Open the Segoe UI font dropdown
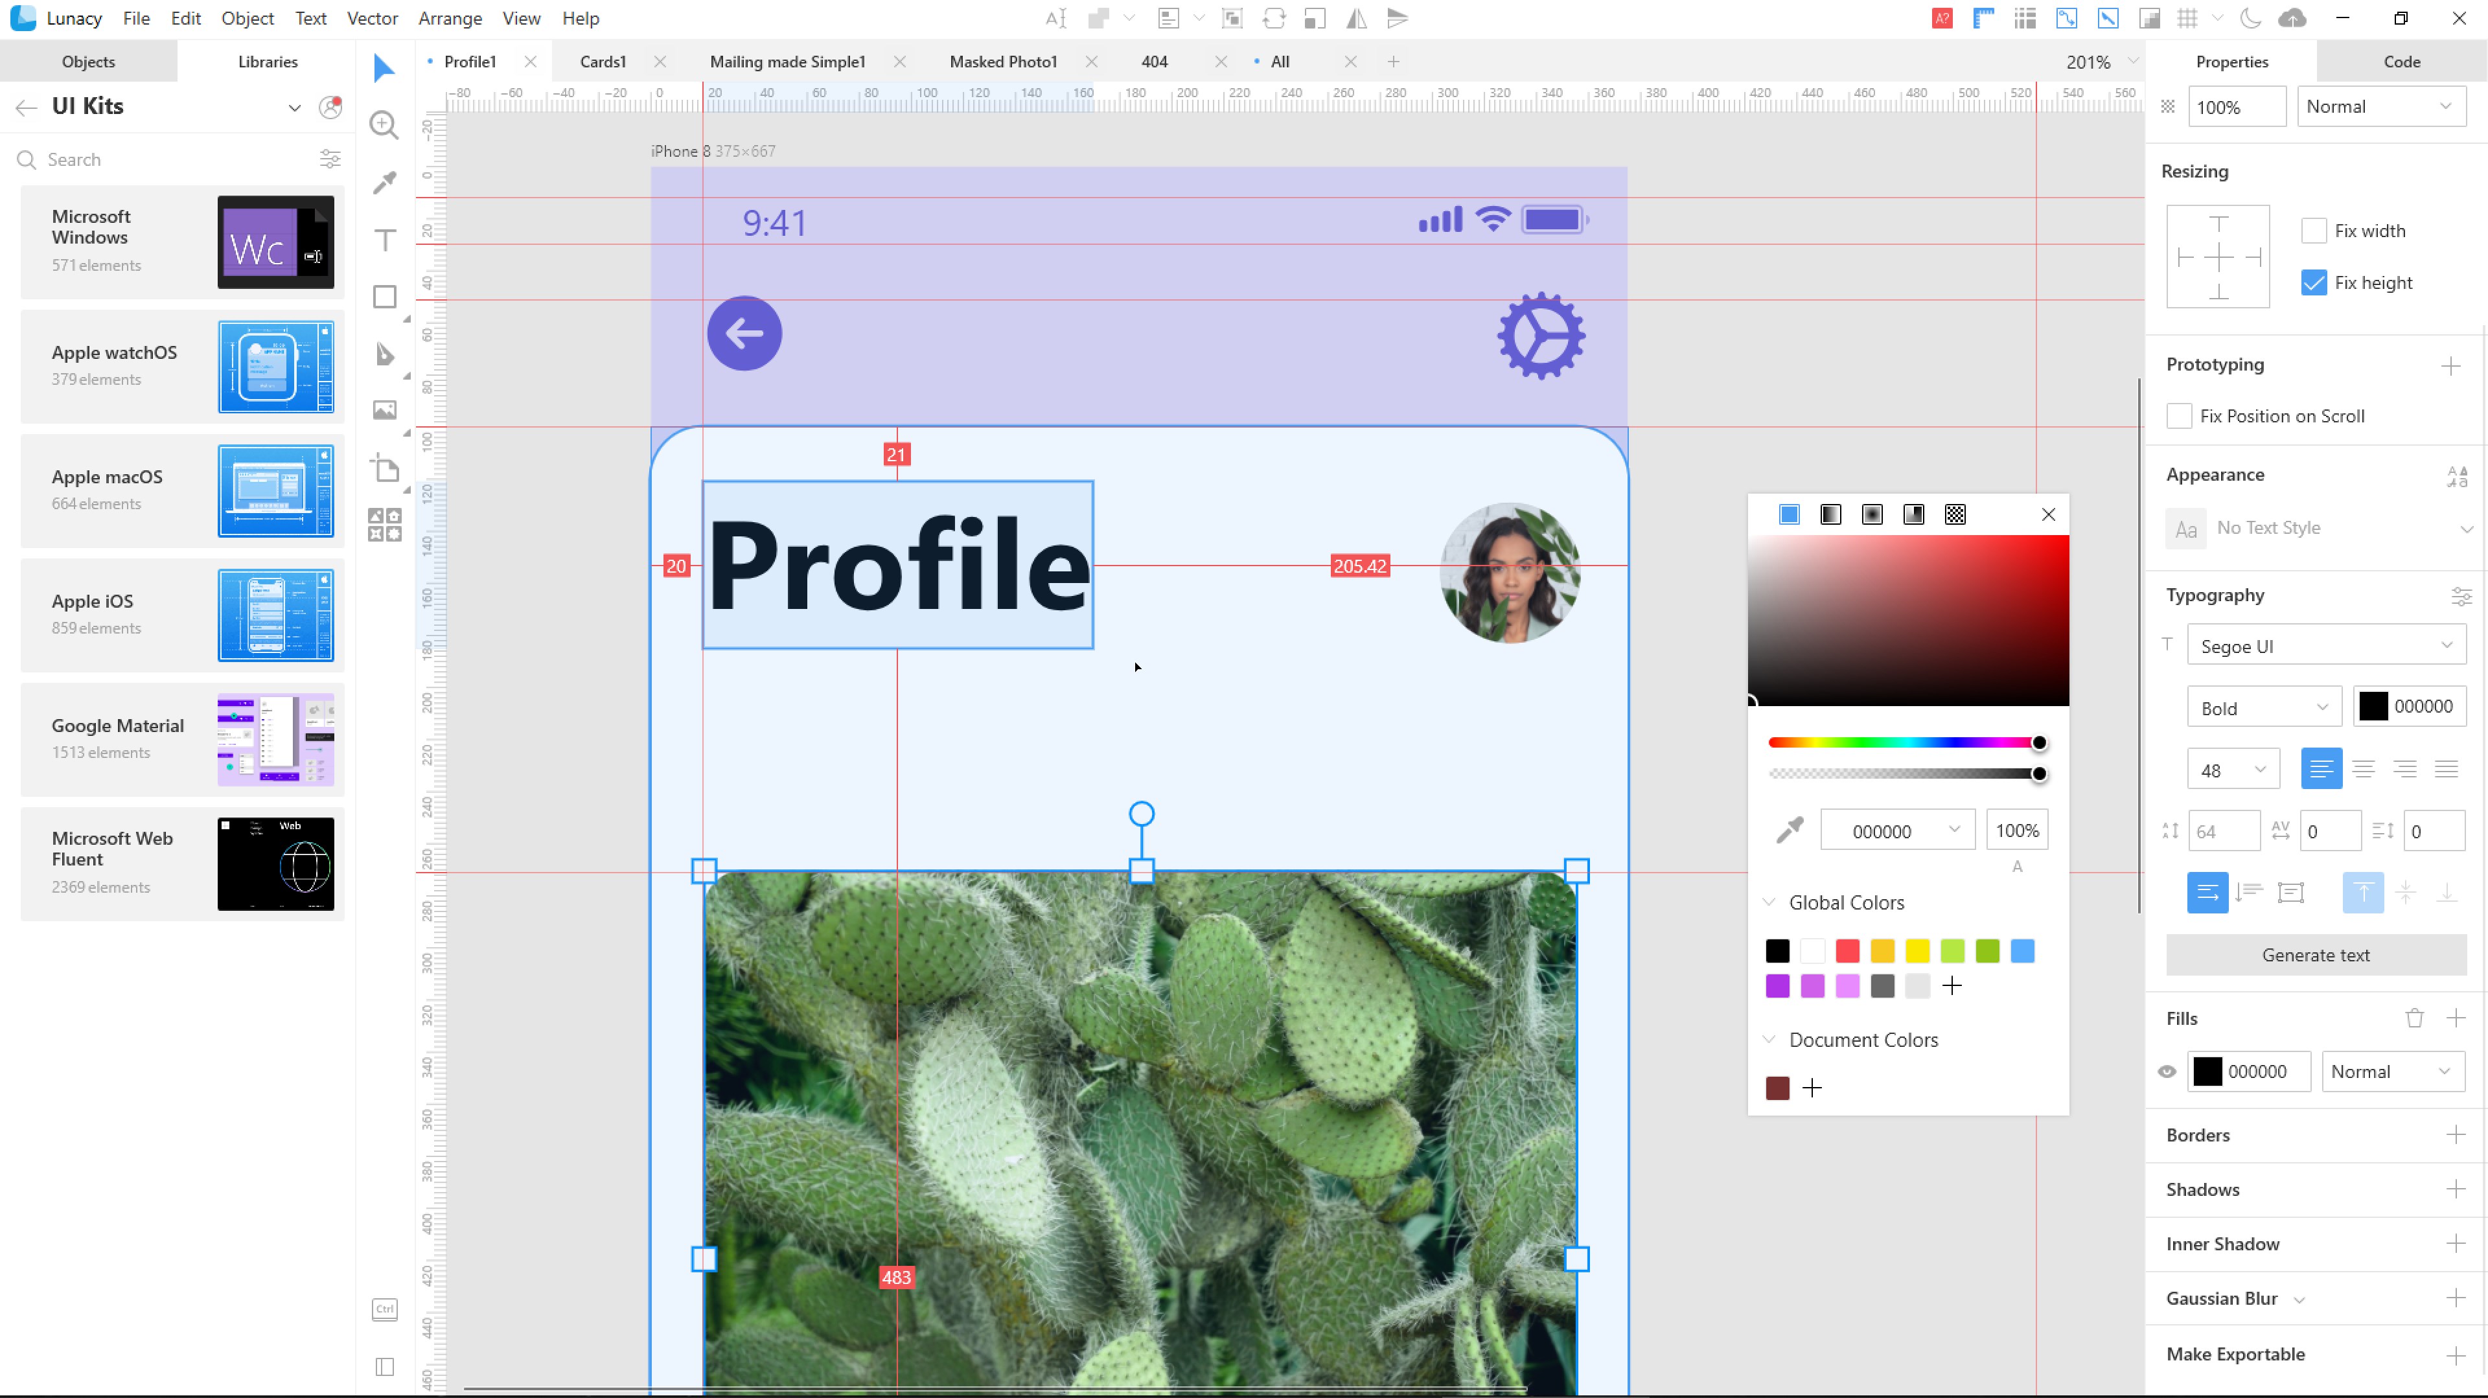This screenshot has width=2488, height=1398. coord(2326,646)
